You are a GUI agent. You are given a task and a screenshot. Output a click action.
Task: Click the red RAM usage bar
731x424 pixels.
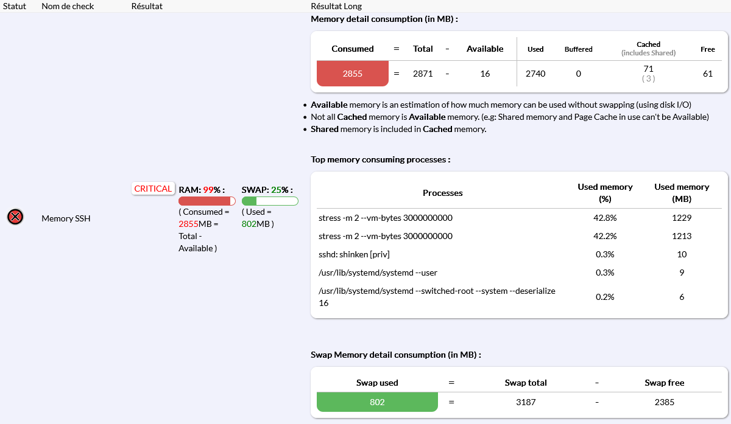point(207,201)
